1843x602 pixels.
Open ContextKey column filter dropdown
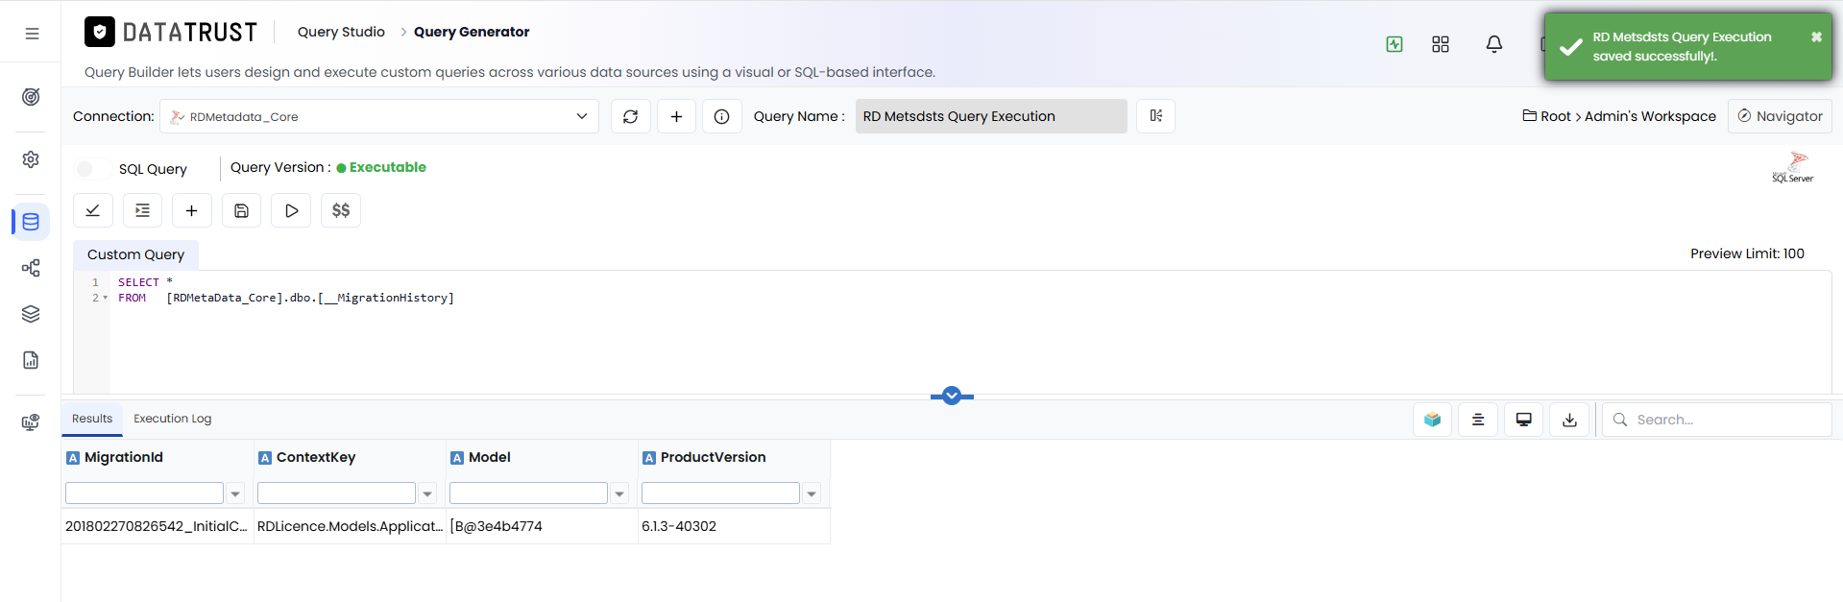pyautogui.click(x=428, y=494)
